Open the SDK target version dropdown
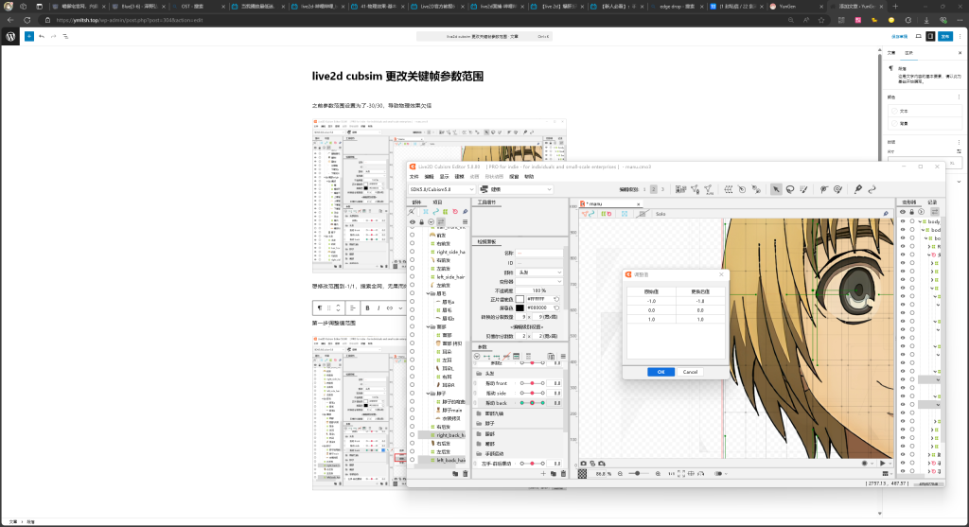The image size is (969, 527). pyautogui.click(x=441, y=189)
